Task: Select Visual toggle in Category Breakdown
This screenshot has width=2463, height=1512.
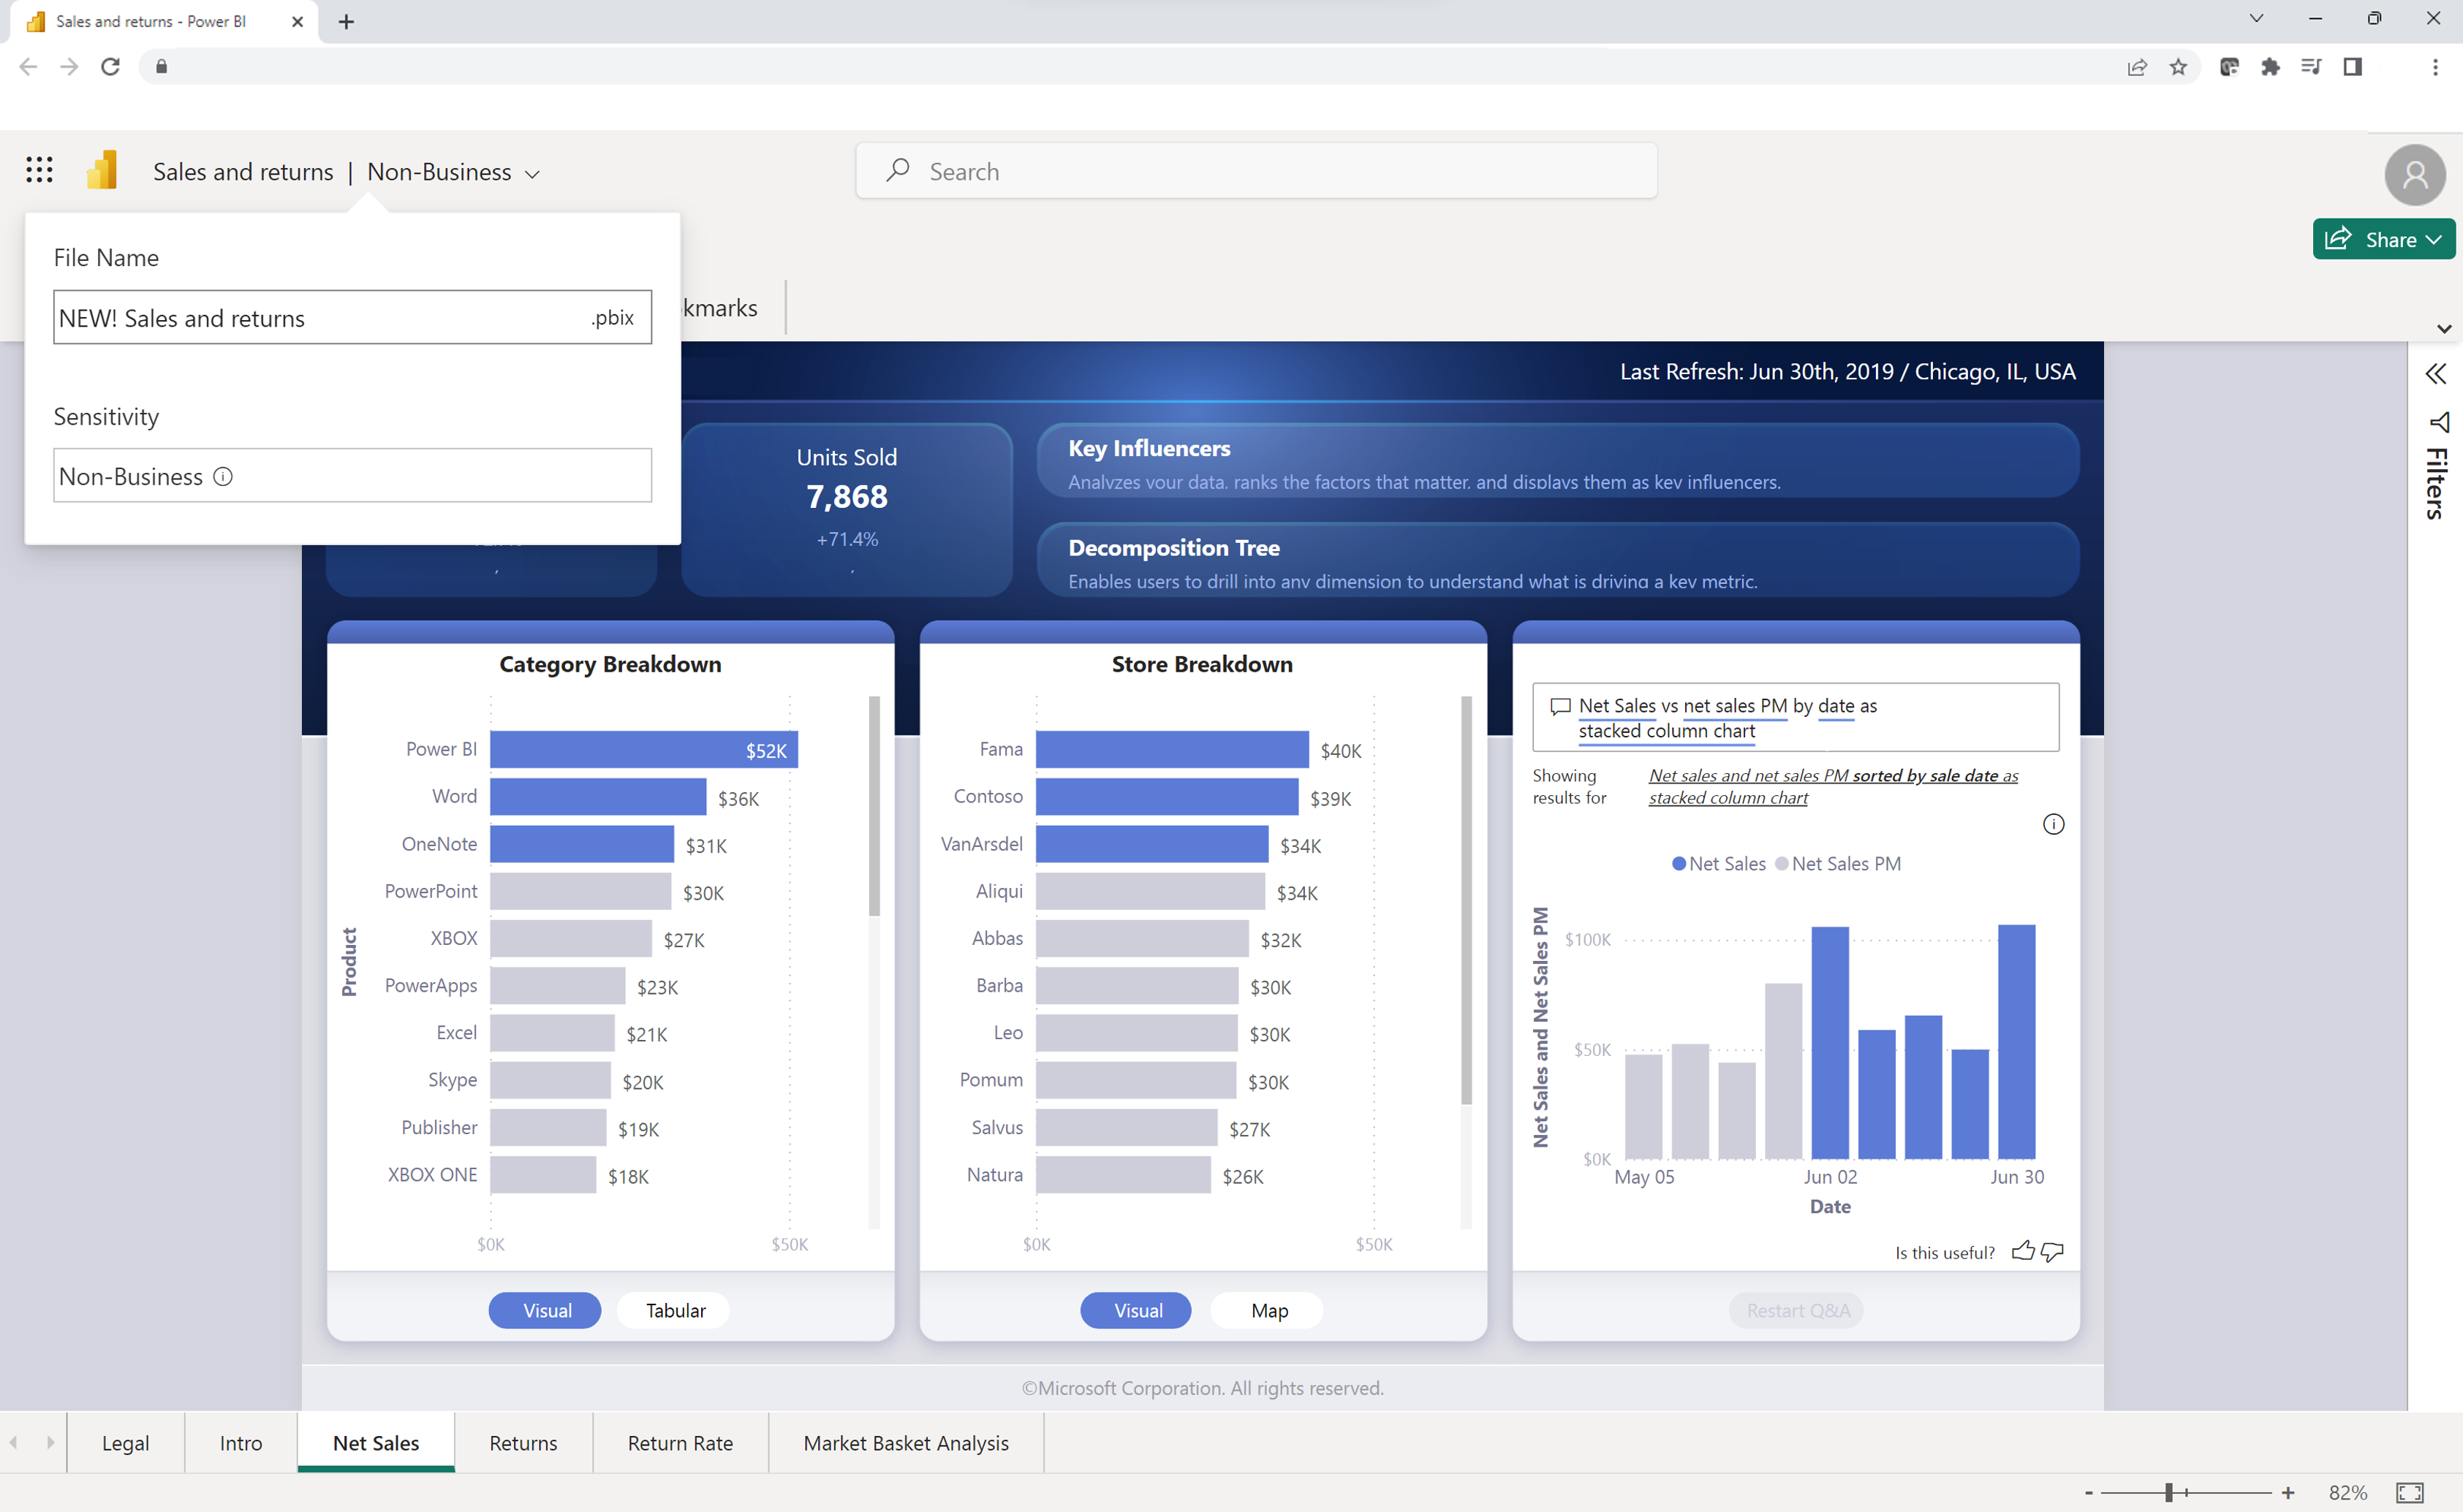Action: click(546, 1310)
